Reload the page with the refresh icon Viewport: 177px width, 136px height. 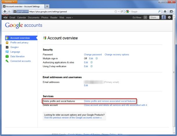pyautogui.click(x=122, y=12)
